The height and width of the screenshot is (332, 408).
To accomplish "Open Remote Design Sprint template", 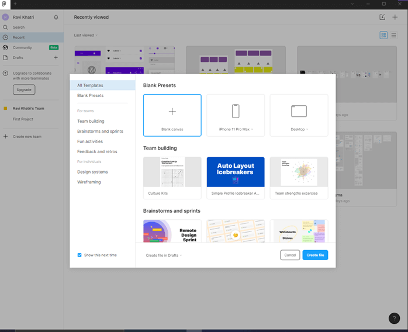I will pyautogui.click(x=172, y=231).
